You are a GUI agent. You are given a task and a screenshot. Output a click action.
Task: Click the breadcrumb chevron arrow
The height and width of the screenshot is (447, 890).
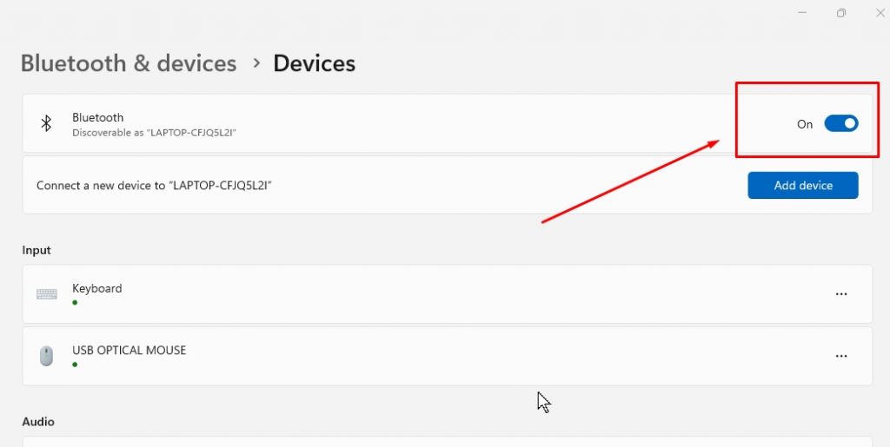256,63
